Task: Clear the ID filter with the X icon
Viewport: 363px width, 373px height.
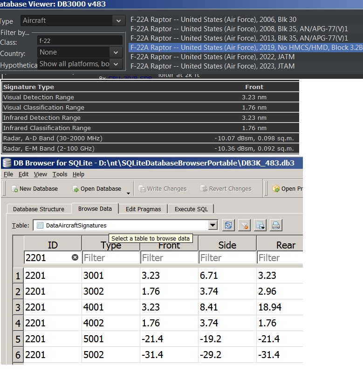Action: 75,257
